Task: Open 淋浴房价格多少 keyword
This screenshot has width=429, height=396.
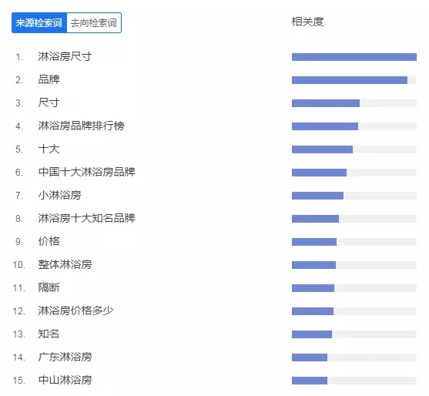Action: (75, 311)
